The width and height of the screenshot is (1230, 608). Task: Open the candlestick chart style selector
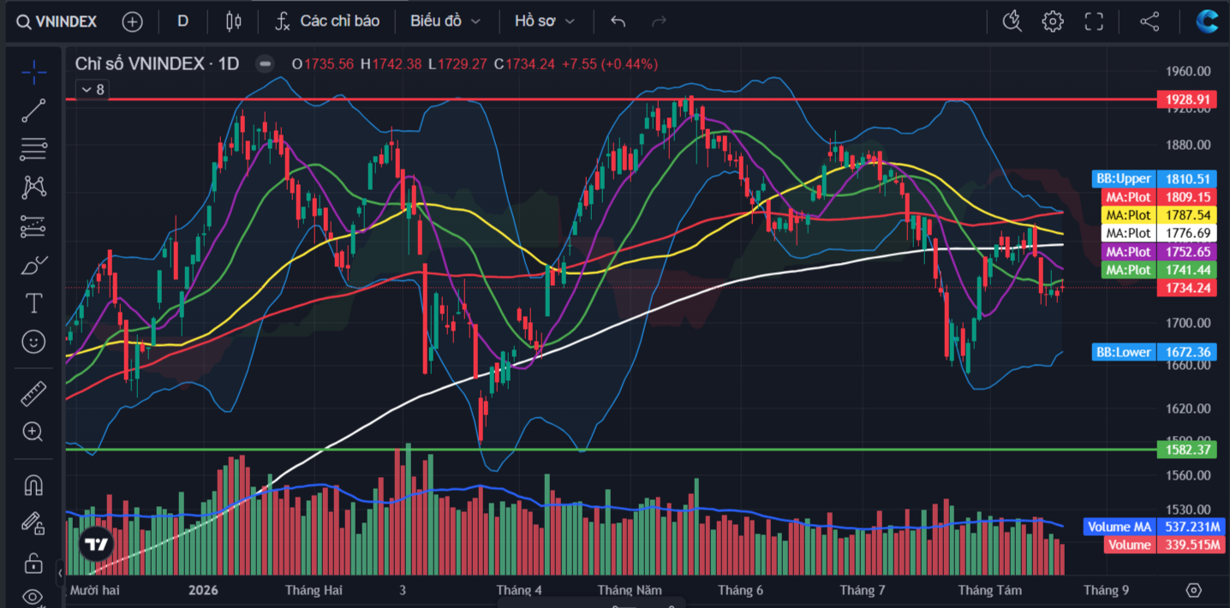[233, 21]
